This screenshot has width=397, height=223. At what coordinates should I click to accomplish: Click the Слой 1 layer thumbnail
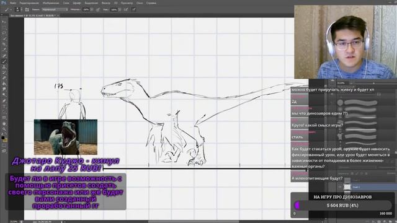347,187
